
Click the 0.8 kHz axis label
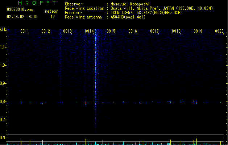(3, 101)
